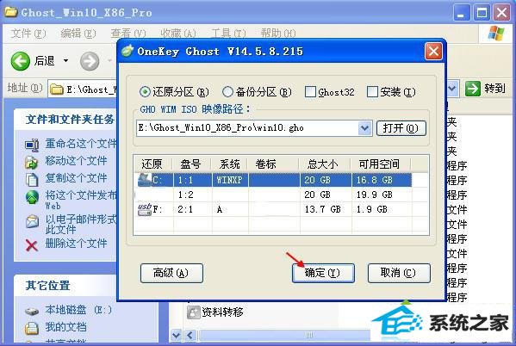
Task: Click the side panel scroll down arrow
Action: pos(176,336)
